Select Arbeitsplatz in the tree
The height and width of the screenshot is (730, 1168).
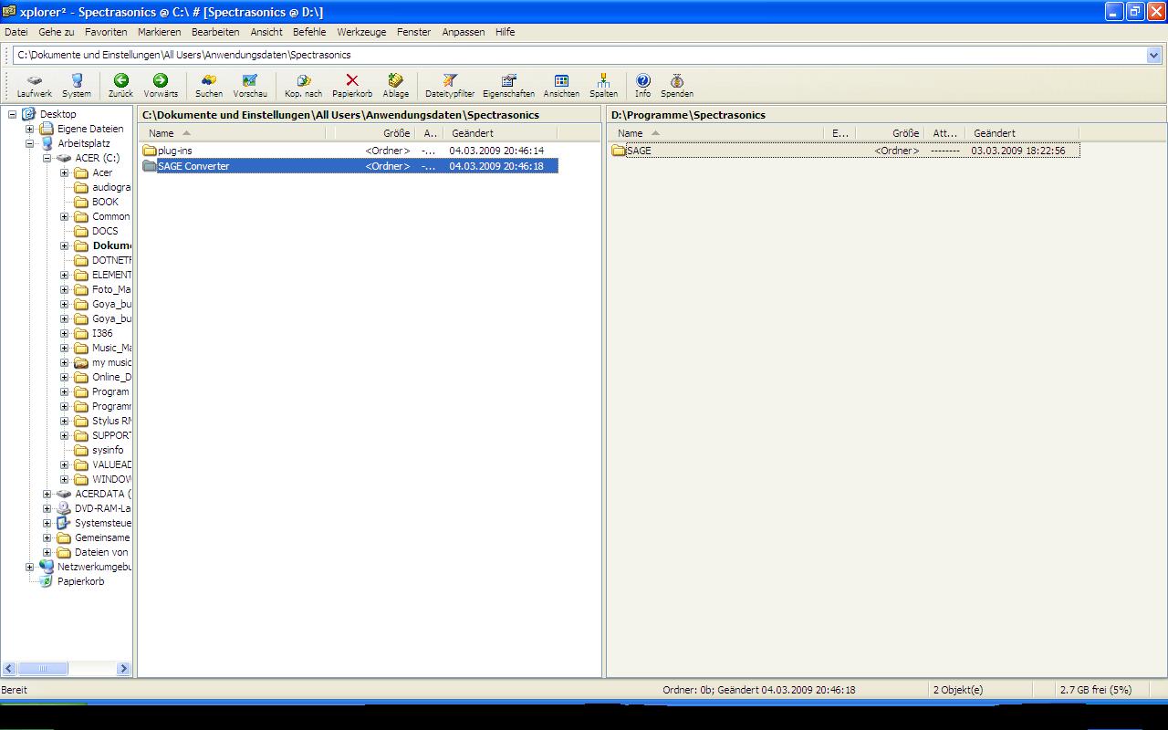[x=83, y=143]
